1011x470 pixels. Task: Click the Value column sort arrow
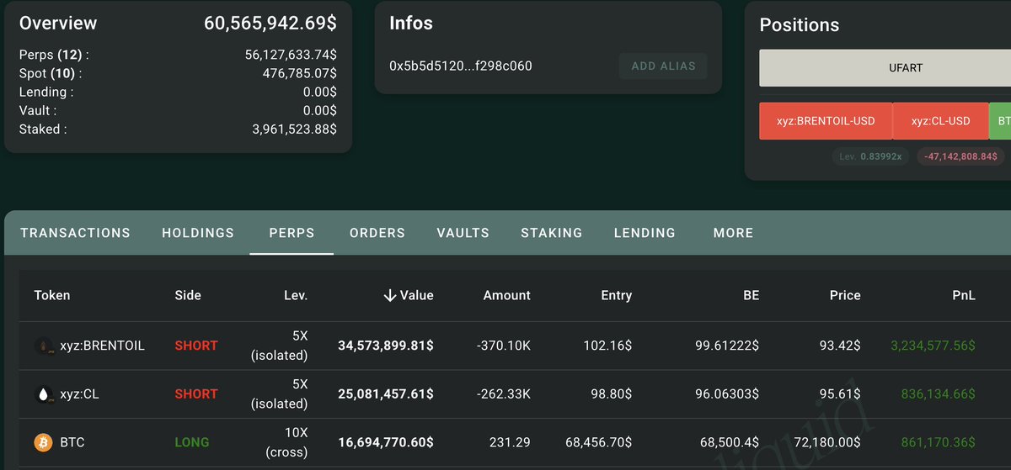click(x=389, y=295)
